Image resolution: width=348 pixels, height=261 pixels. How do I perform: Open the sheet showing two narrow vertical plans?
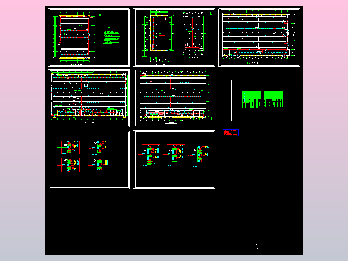[174, 37]
